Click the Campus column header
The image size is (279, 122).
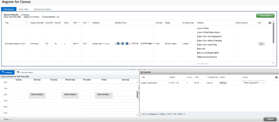[159, 23]
